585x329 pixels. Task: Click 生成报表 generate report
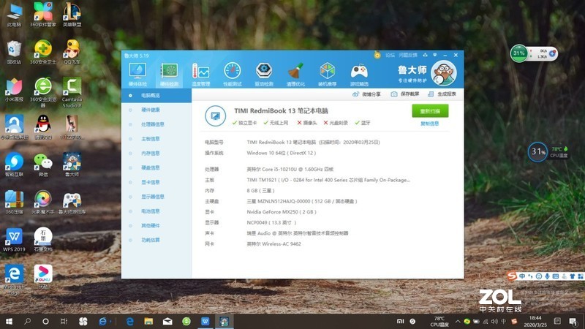click(x=442, y=94)
